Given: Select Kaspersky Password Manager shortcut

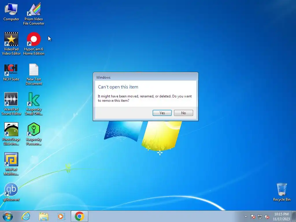Looking at the screenshot, I should 34,134.
